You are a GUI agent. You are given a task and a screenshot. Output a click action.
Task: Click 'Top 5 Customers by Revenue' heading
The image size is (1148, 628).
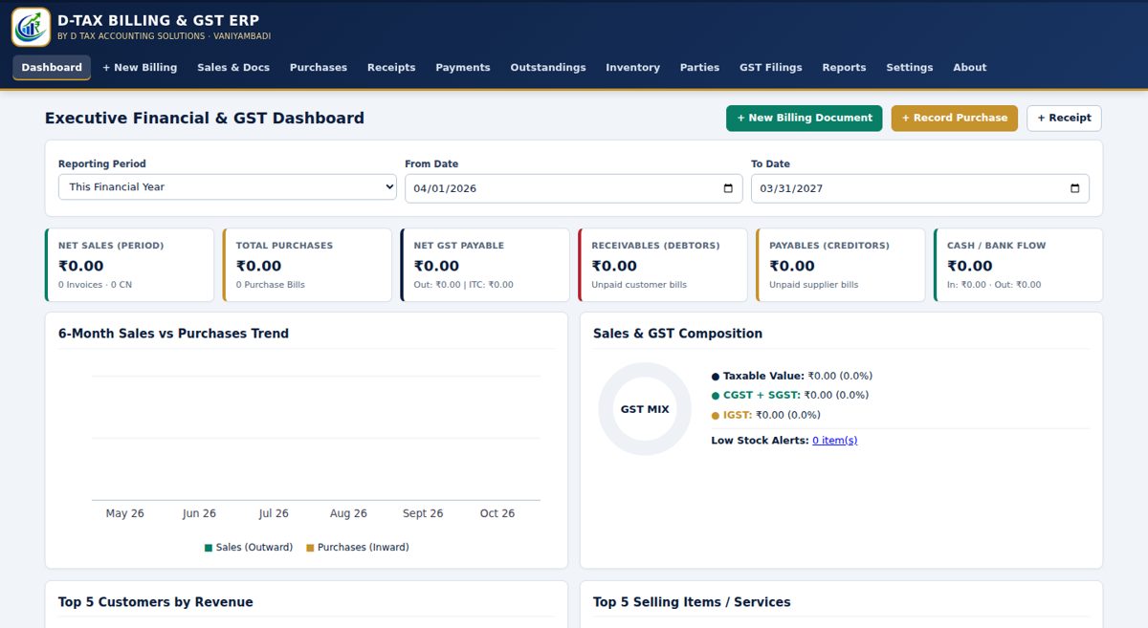click(156, 602)
